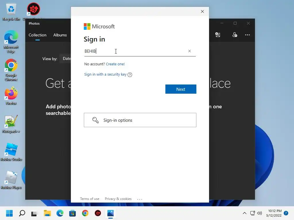Clear the sign-in email field text

tap(189, 51)
